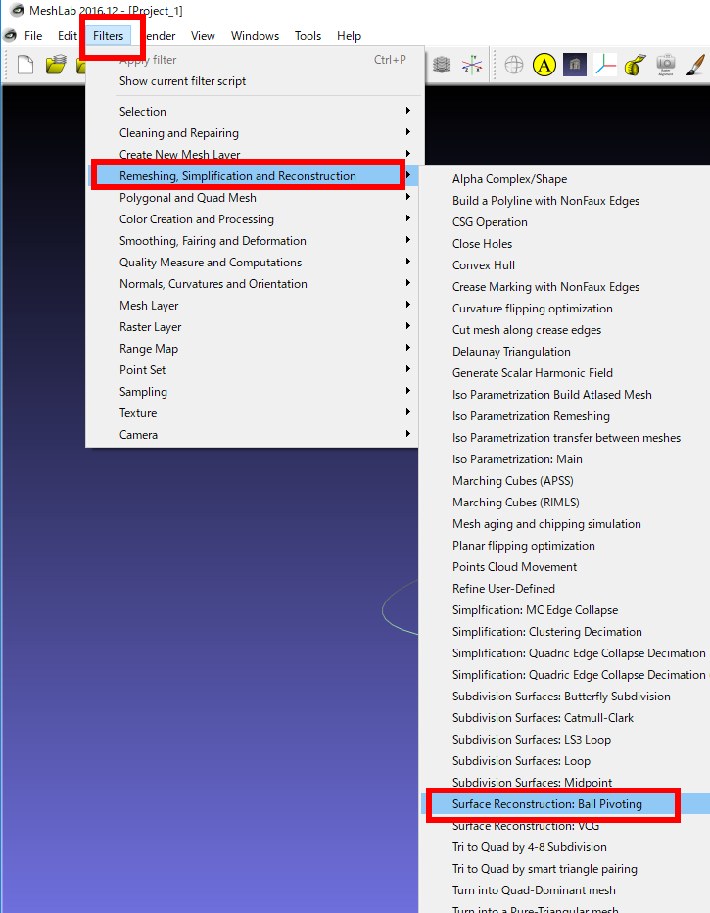Open the Tools menu
Screen dimensions: 710x913
click(308, 36)
